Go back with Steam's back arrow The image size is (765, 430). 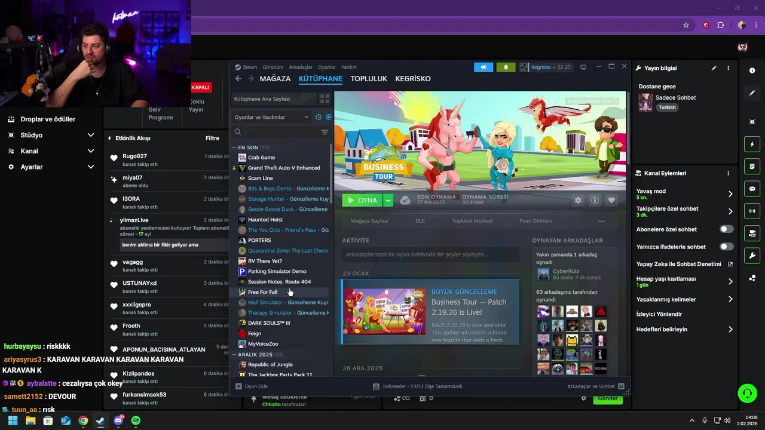(x=238, y=78)
